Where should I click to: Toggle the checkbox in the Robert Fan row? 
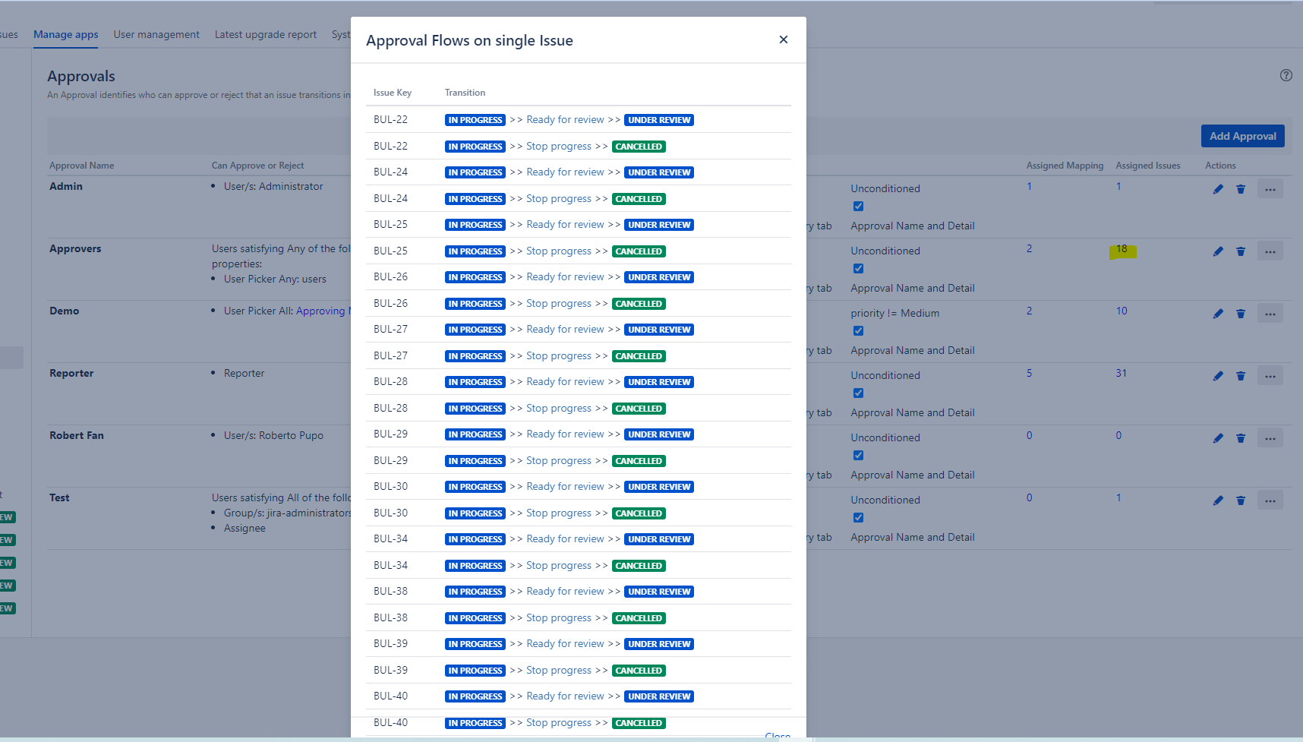click(858, 456)
